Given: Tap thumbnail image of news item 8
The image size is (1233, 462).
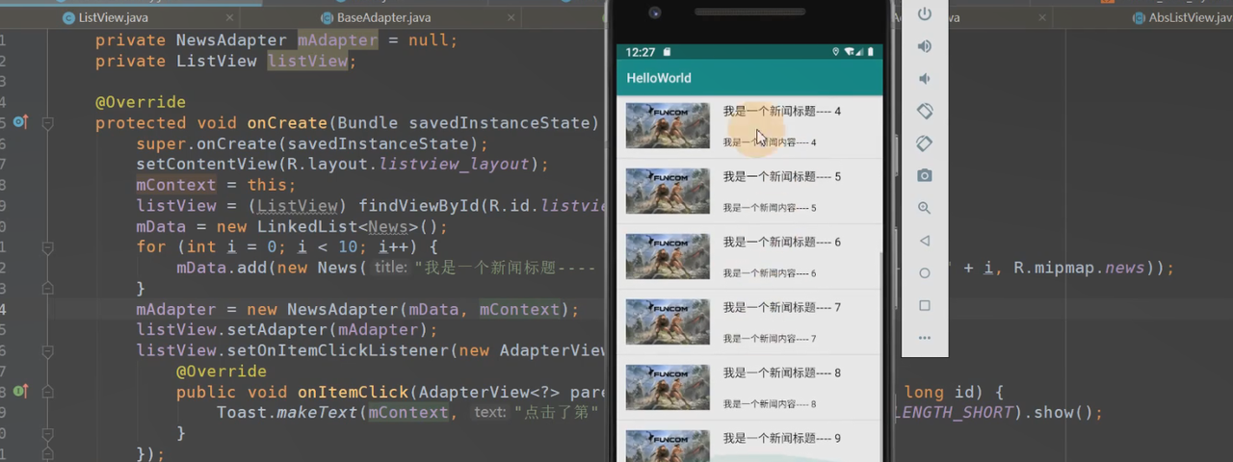Looking at the screenshot, I should click(x=668, y=387).
